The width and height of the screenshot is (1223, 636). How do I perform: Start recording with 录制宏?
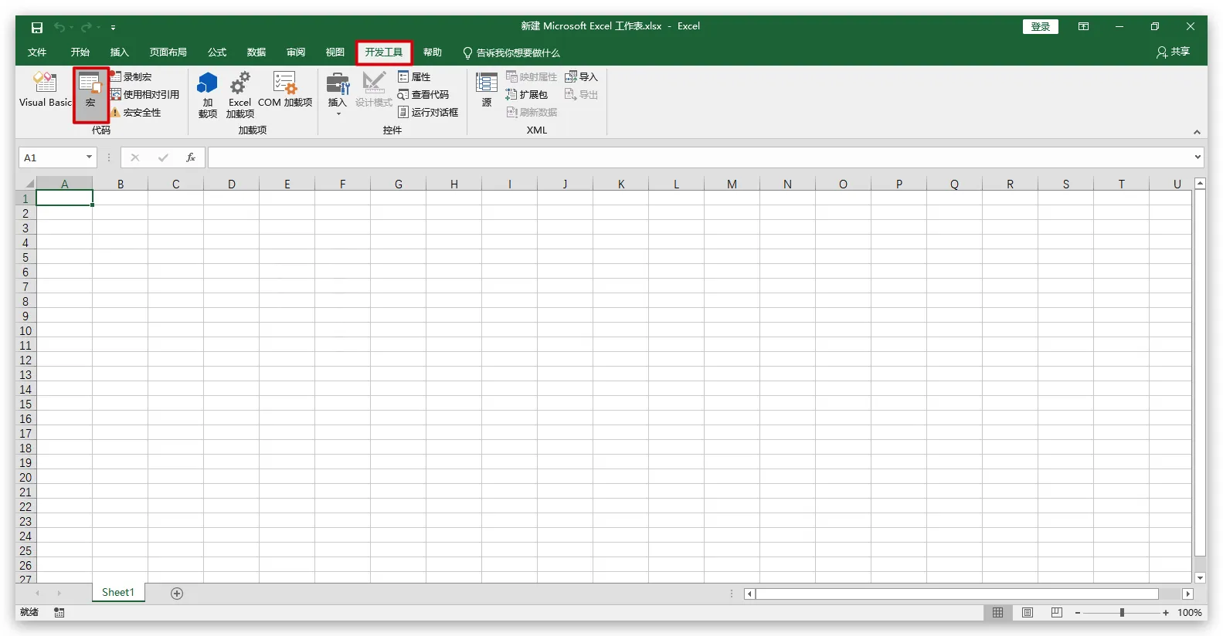[131, 77]
